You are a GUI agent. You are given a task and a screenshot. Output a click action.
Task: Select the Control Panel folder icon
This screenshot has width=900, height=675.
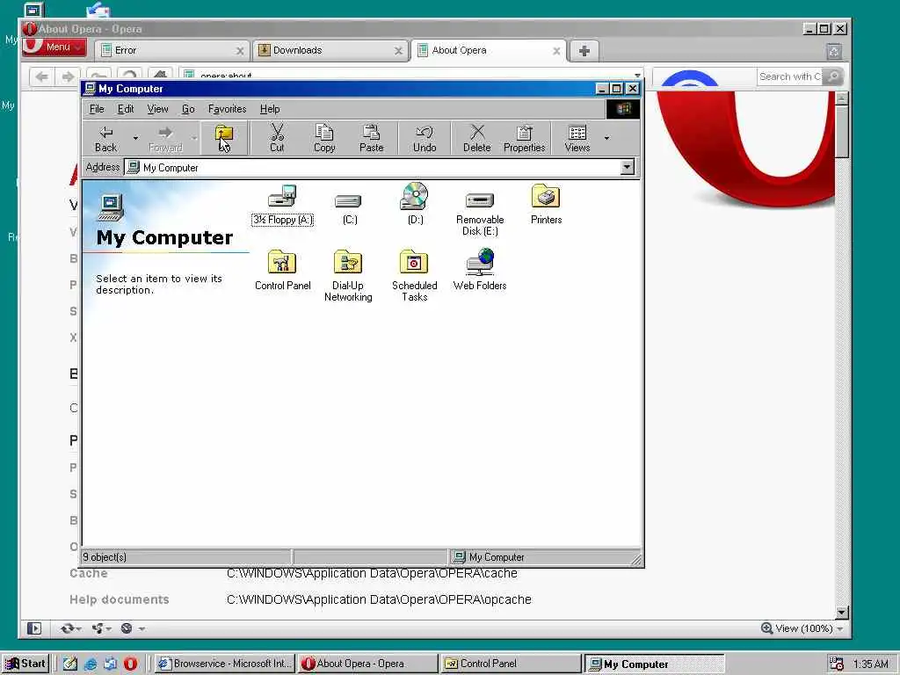(x=282, y=271)
